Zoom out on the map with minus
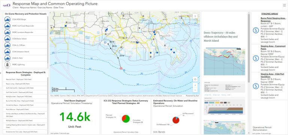288x135 pixels. tap(195, 90)
